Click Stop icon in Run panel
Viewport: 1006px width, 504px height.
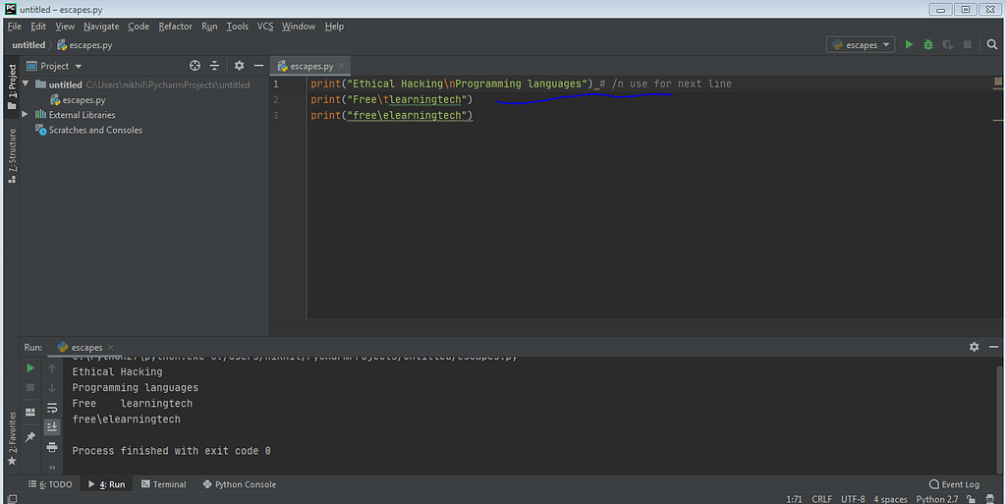30,387
